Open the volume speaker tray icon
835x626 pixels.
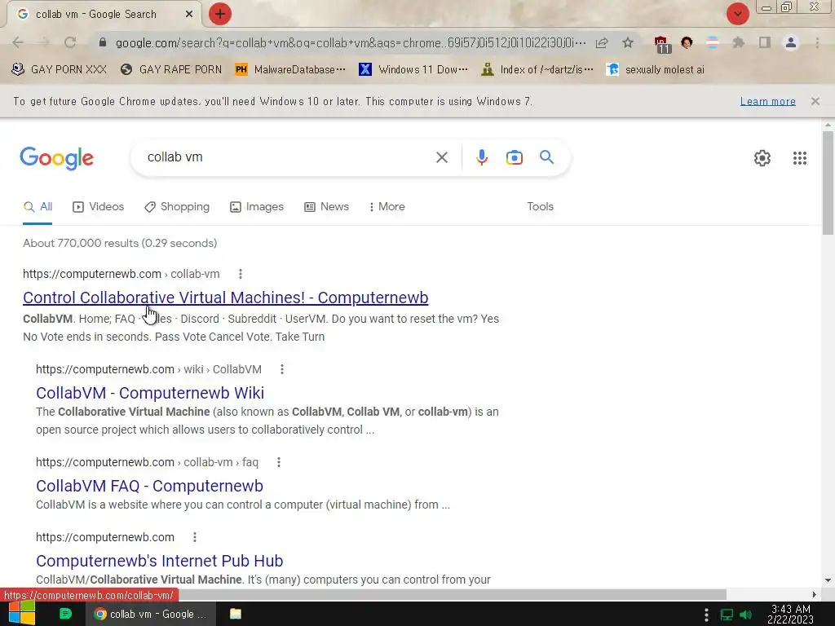tap(746, 615)
